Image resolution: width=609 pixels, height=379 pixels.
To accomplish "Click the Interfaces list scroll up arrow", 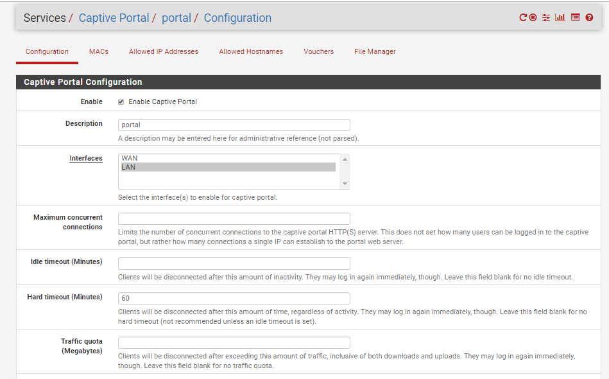I will pos(345,159).
